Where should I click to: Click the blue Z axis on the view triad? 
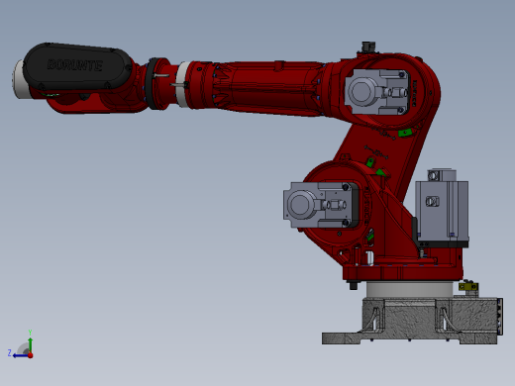21,355
